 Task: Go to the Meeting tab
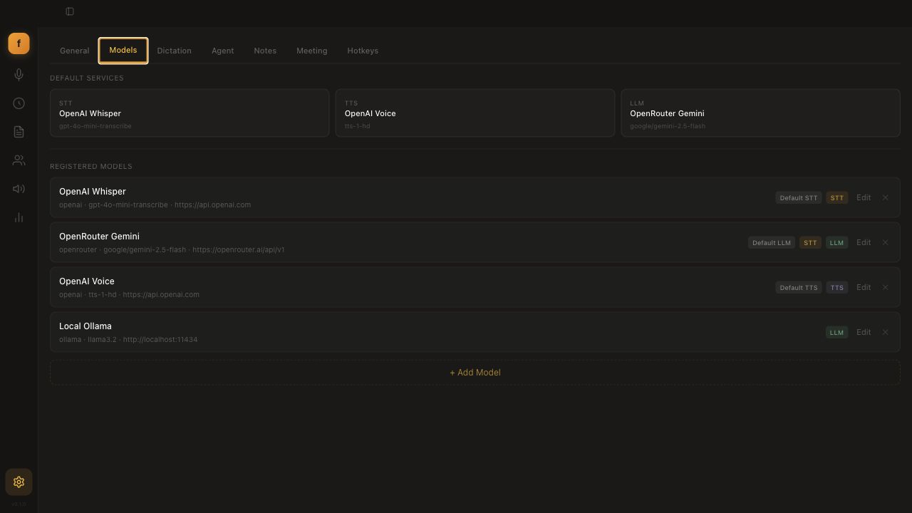[311, 51]
